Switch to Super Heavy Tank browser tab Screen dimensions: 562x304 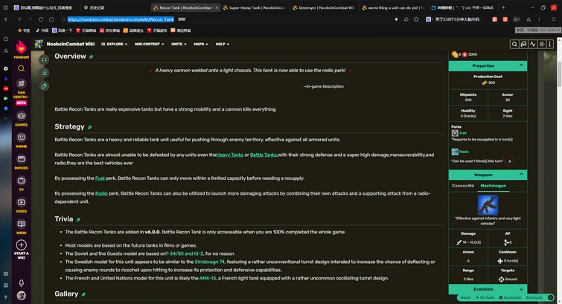point(254,7)
